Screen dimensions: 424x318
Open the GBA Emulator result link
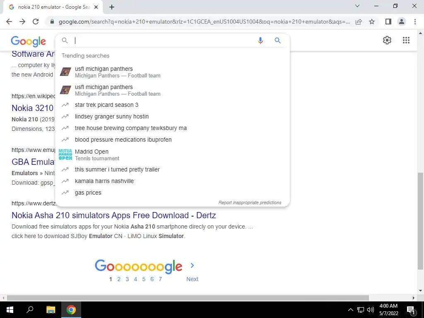tap(33, 162)
